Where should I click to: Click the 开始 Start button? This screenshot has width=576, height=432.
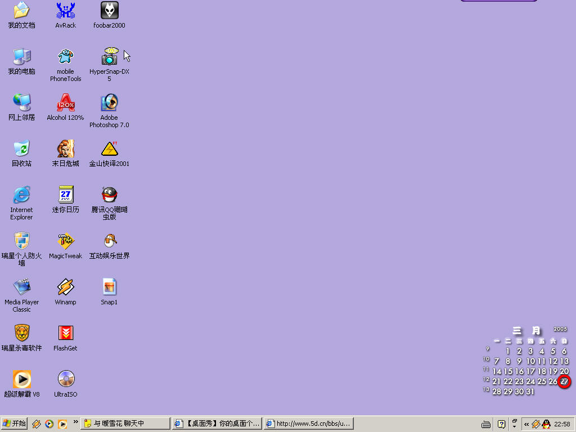14,424
